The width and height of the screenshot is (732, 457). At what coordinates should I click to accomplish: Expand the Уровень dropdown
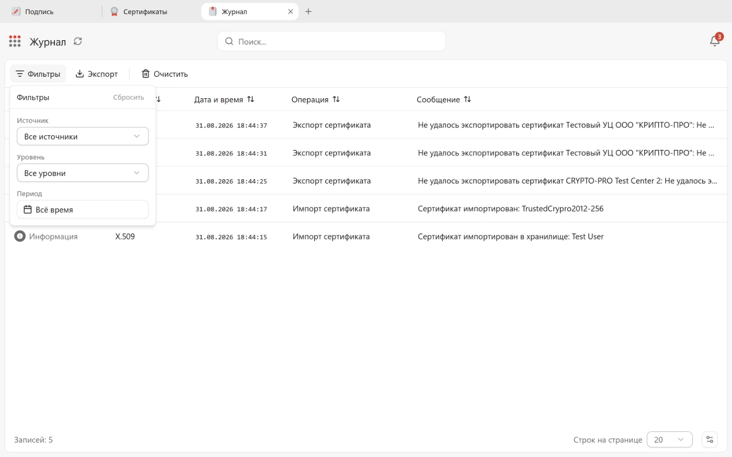click(83, 173)
